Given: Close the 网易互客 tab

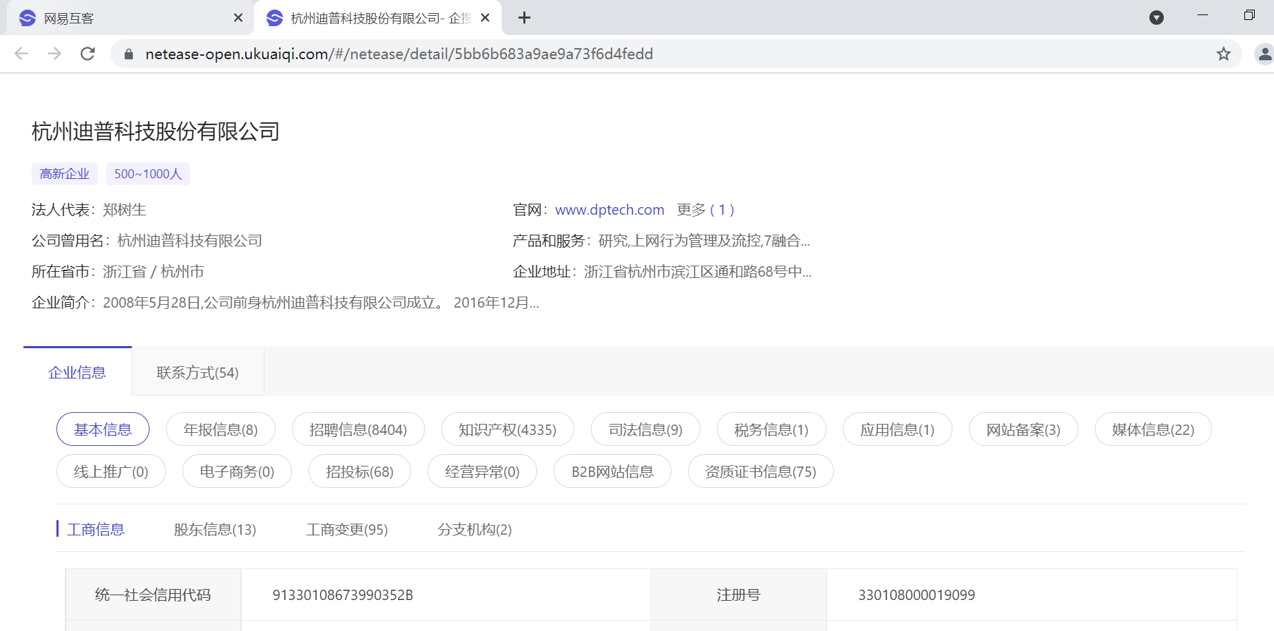Looking at the screenshot, I should click(238, 18).
